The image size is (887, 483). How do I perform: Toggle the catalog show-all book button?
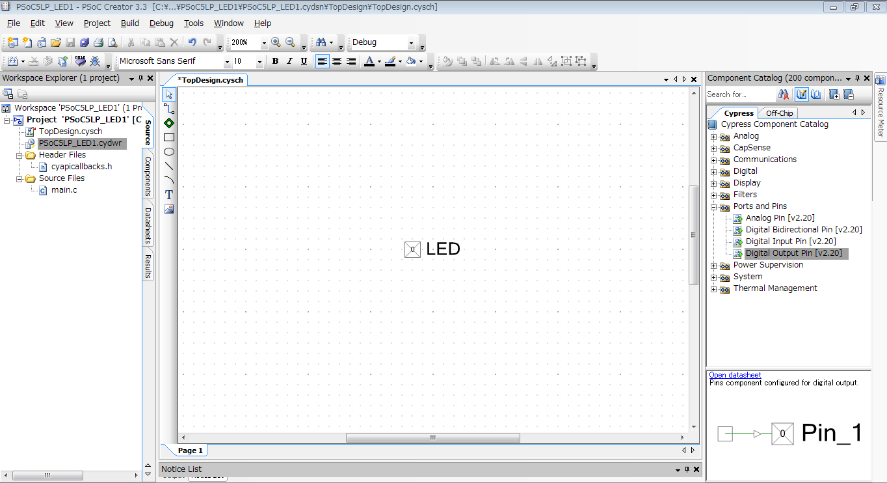(816, 94)
